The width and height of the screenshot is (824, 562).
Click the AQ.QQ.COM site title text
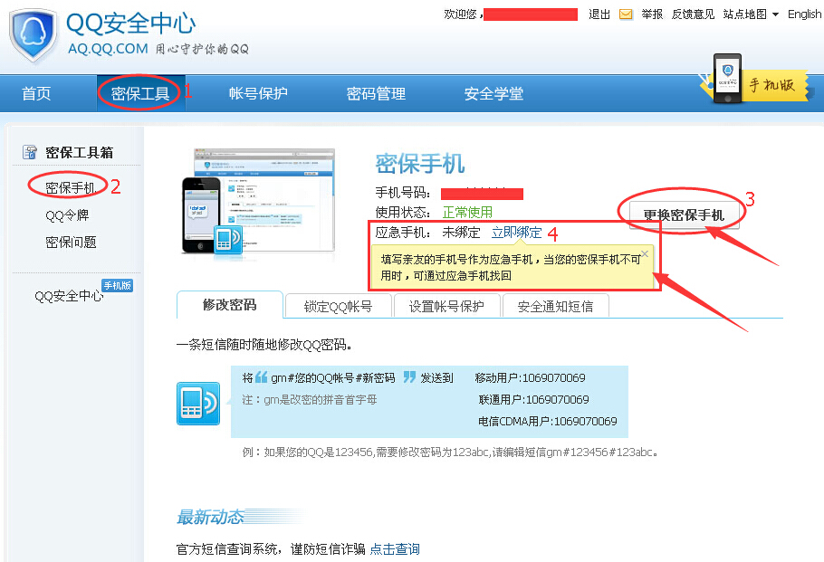(108, 48)
